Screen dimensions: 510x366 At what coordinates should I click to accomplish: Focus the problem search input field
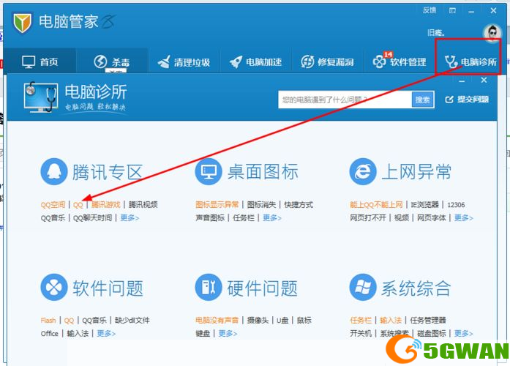click(345, 100)
